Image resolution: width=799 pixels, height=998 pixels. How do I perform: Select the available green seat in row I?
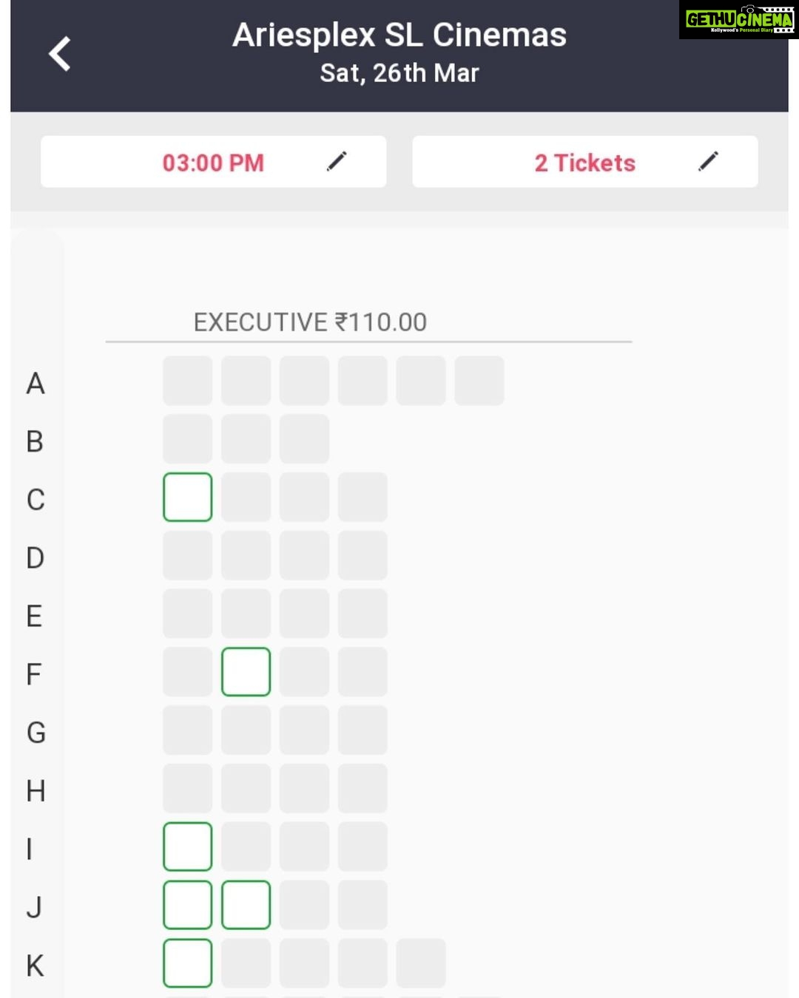tap(187, 846)
